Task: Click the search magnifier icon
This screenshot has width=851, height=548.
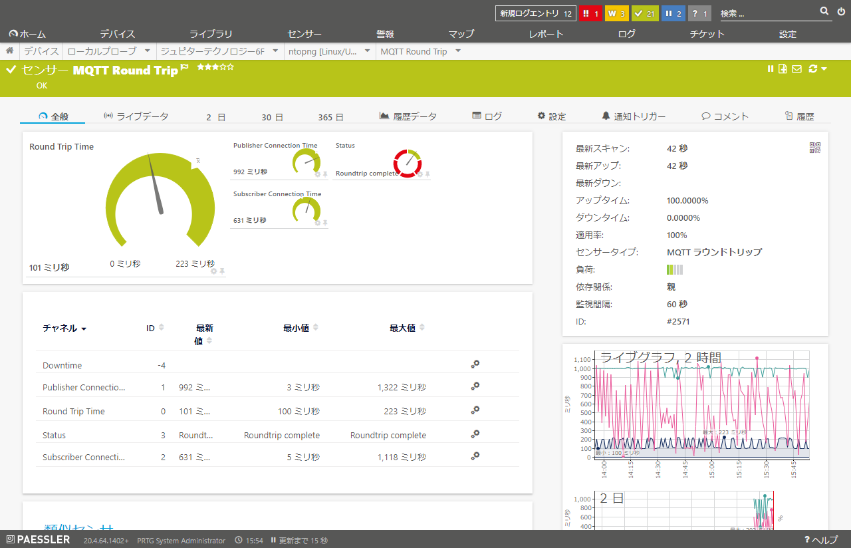Action: click(824, 11)
